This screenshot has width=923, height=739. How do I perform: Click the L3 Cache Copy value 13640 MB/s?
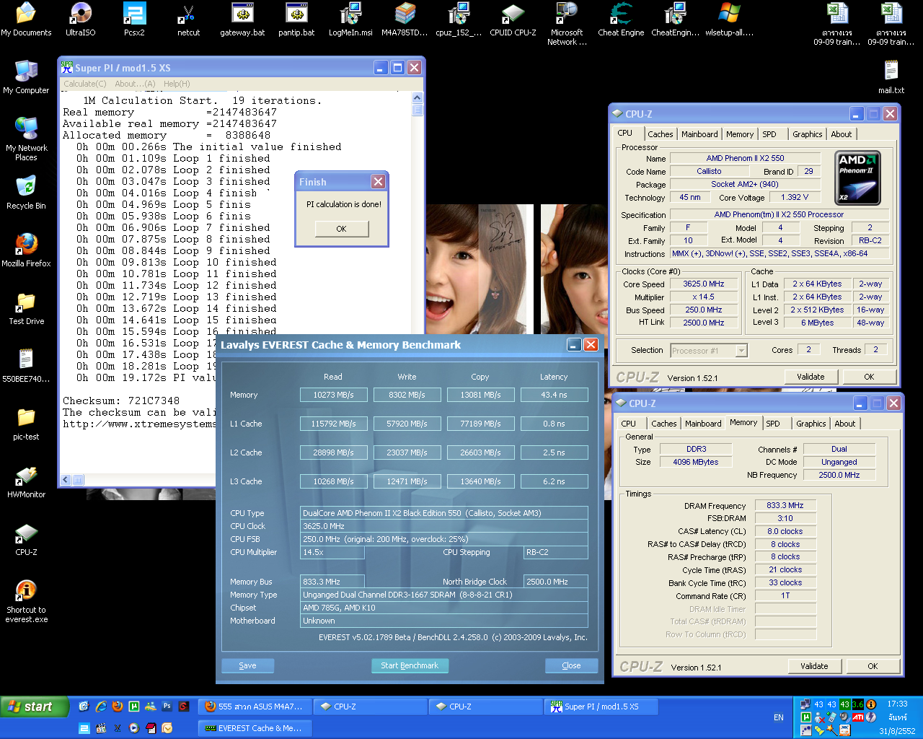(480, 481)
